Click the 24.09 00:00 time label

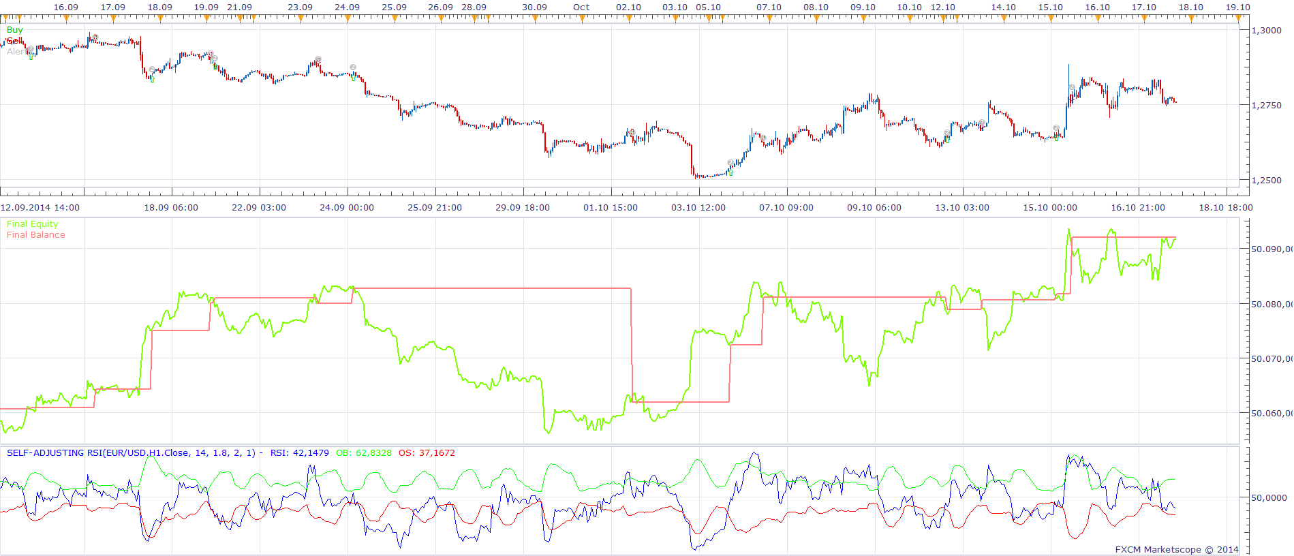tap(347, 207)
